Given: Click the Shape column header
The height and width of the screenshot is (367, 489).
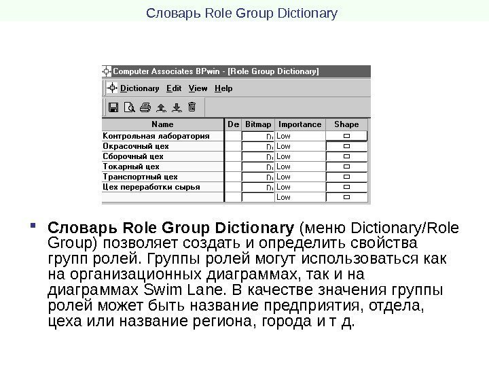Looking at the screenshot, I should [x=346, y=124].
